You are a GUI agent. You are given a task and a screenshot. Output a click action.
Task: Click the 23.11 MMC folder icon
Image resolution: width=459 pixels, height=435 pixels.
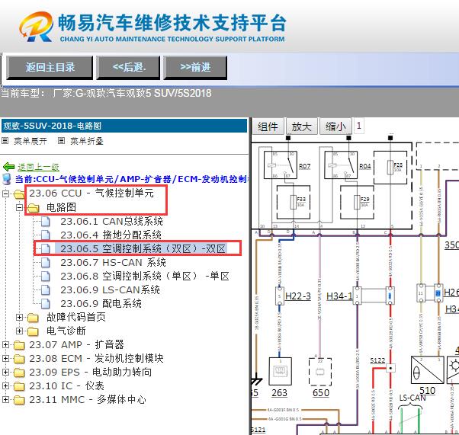click(x=19, y=400)
